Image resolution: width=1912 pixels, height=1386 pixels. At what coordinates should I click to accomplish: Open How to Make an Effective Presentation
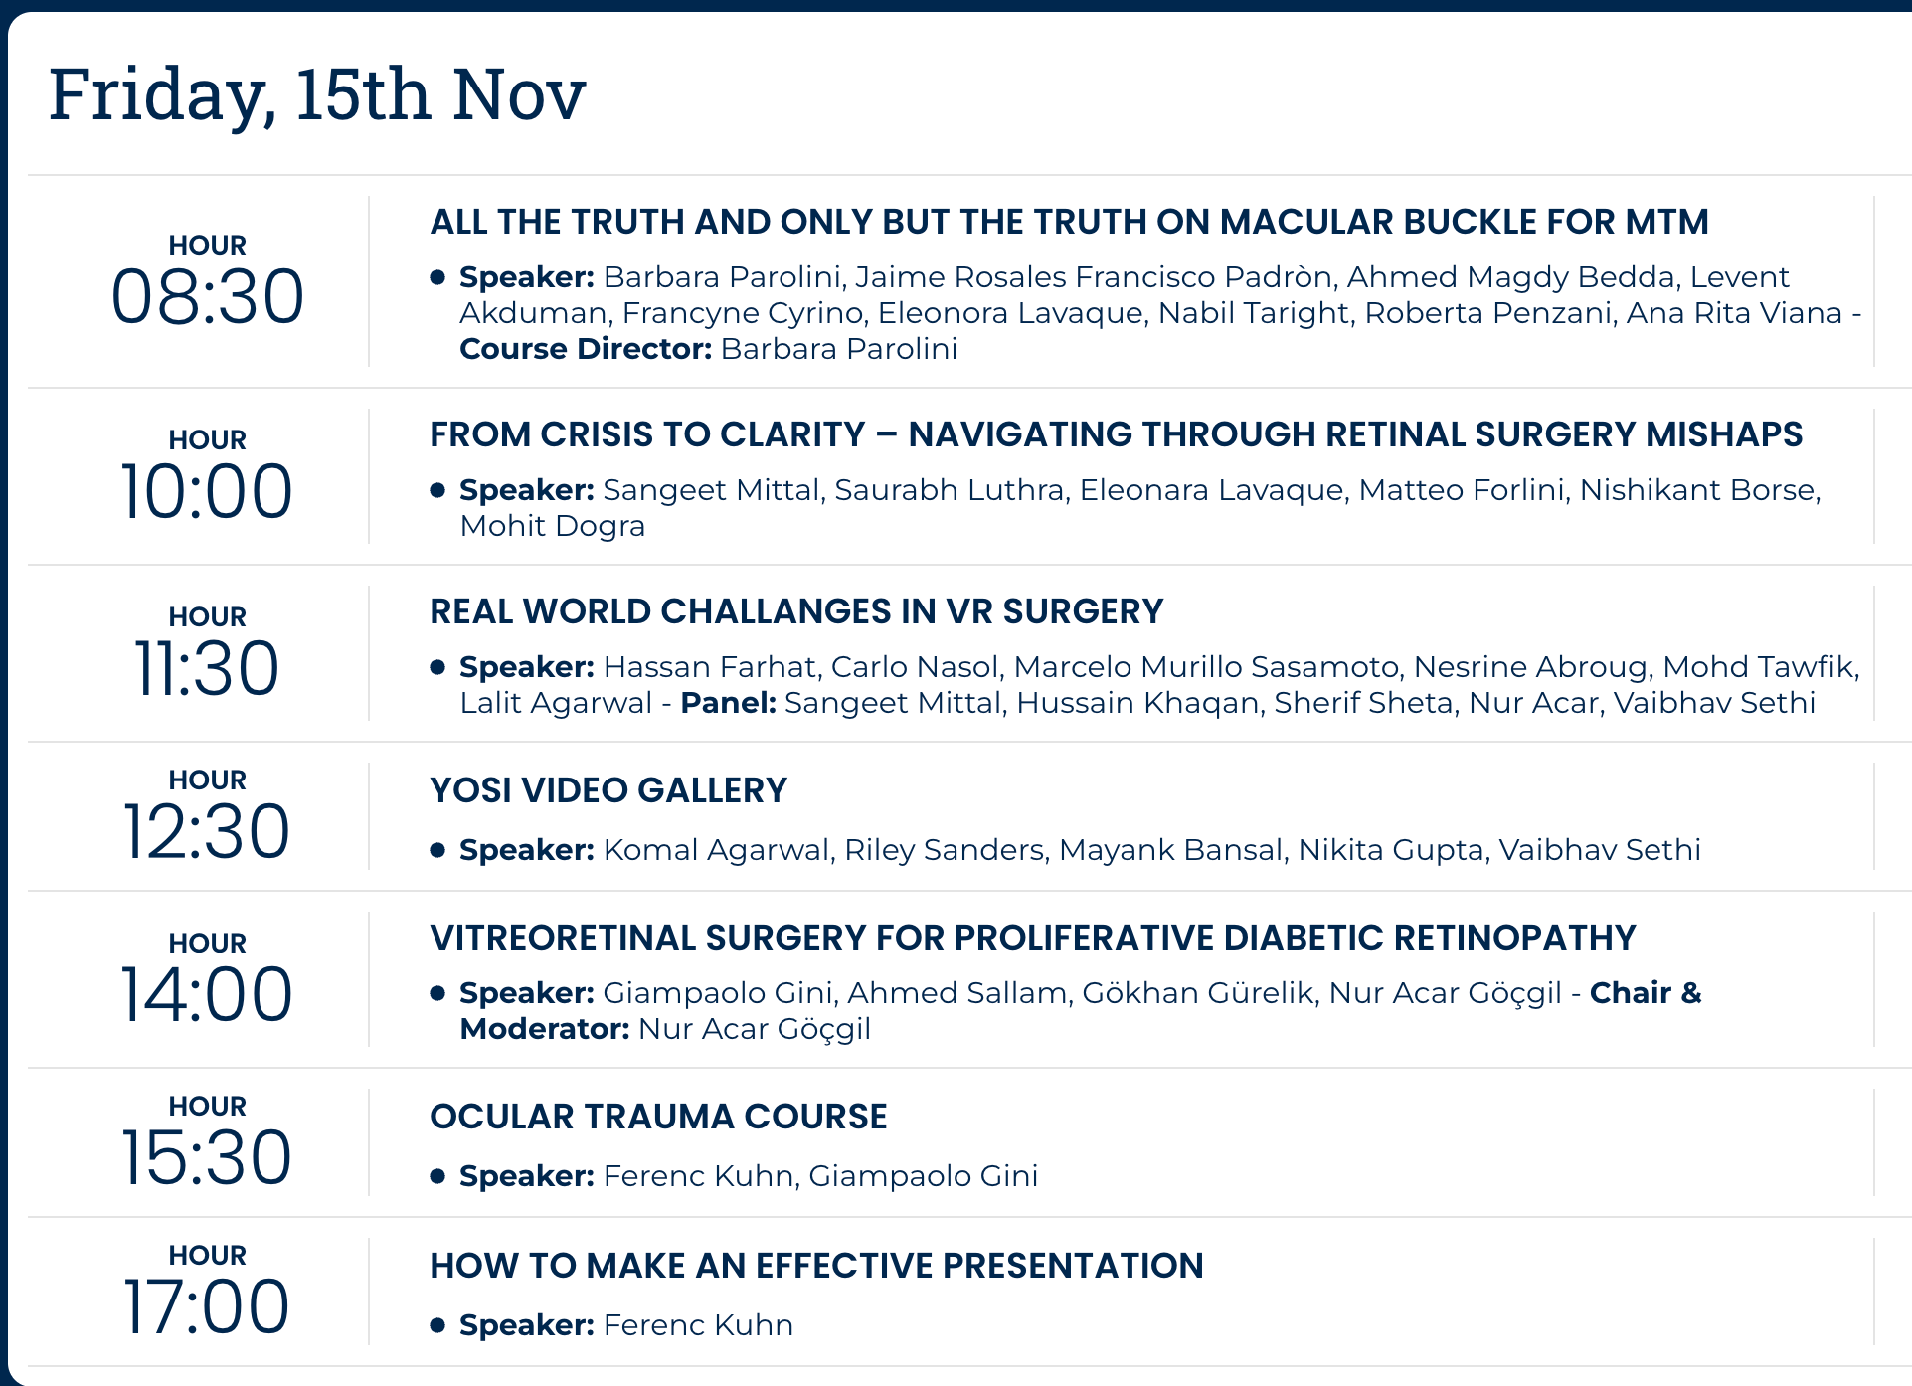tap(816, 1266)
